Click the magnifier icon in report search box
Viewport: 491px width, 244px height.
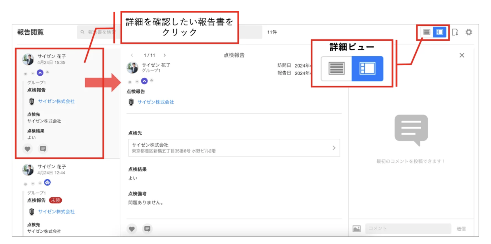tap(83, 32)
